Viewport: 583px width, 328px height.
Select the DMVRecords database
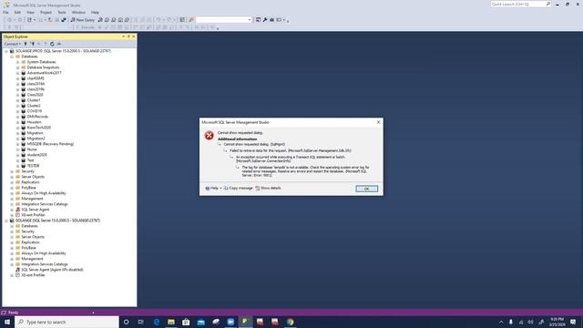[37, 117]
